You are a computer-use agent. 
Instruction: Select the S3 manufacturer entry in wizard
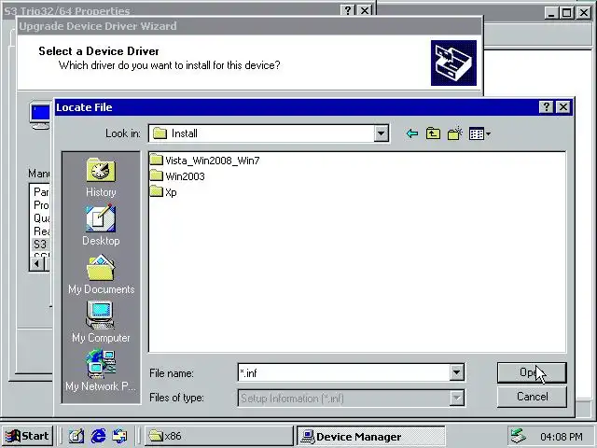40,244
